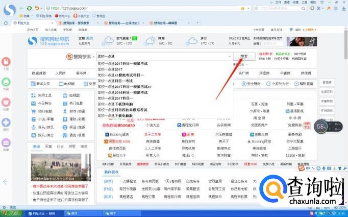Open the 小说 icon in the left sidebar
This screenshot has height=217, width=348.
pyautogui.click(x=6, y=63)
